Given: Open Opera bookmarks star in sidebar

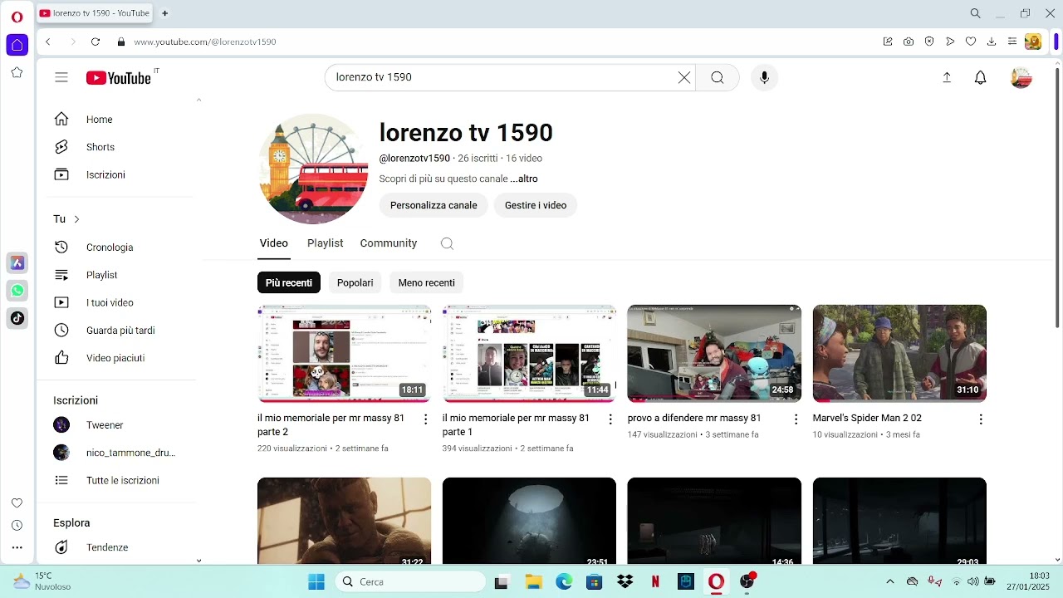Looking at the screenshot, I should (x=17, y=73).
